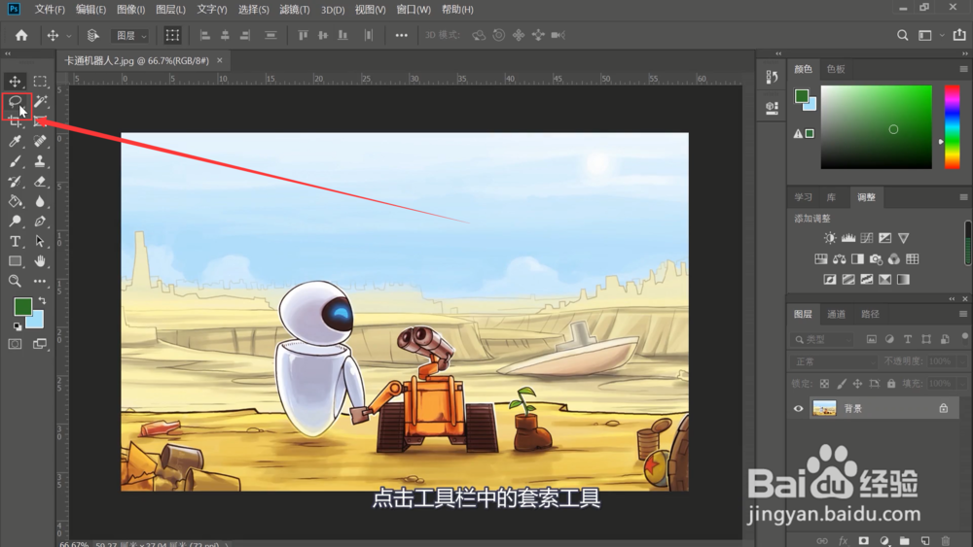973x547 pixels.
Task: Open the 编辑(E) menu
Action: pos(90,10)
